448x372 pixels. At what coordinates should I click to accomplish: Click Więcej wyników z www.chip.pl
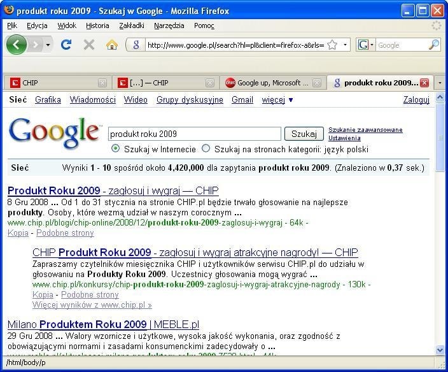point(92,305)
